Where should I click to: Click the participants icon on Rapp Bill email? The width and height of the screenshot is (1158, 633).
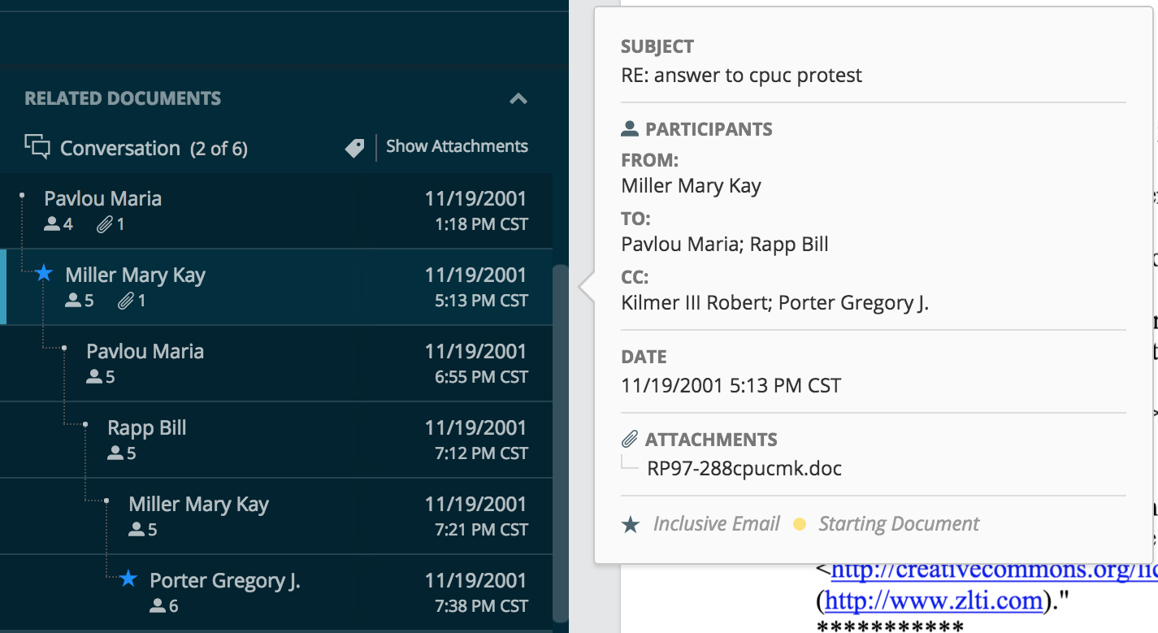click(x=115, y=453)
